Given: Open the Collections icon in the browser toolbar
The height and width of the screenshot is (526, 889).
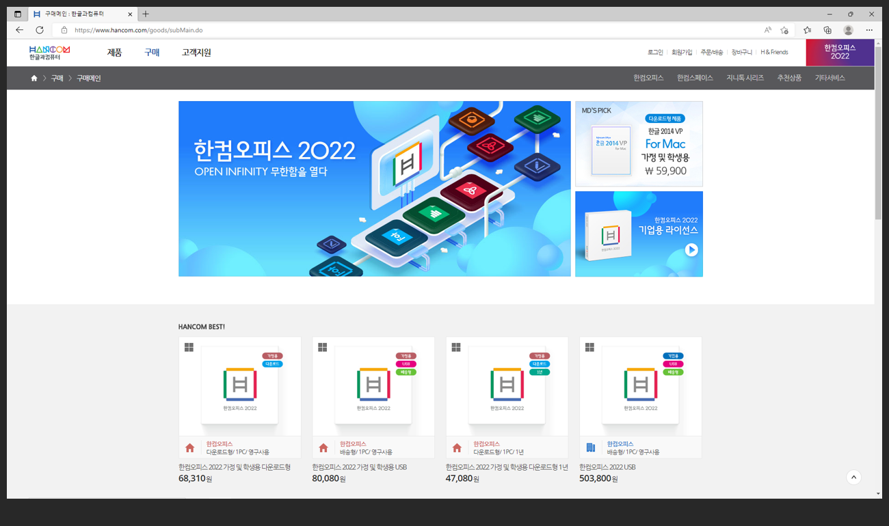Looking at the screenshot, I should tap(827, 30).
